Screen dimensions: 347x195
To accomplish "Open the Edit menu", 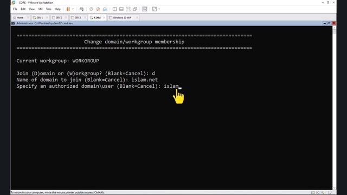I will point(23,9).
